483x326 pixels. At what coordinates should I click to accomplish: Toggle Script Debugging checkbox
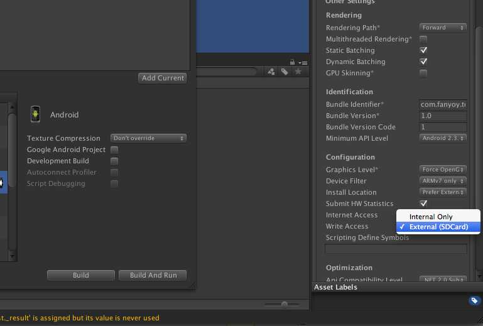pos(114,183)
